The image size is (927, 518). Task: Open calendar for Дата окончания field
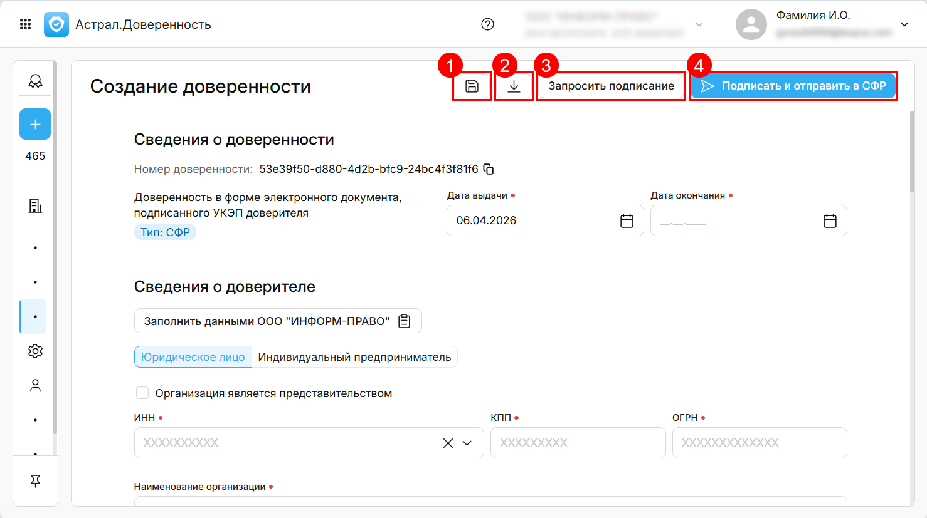point(830,220)
